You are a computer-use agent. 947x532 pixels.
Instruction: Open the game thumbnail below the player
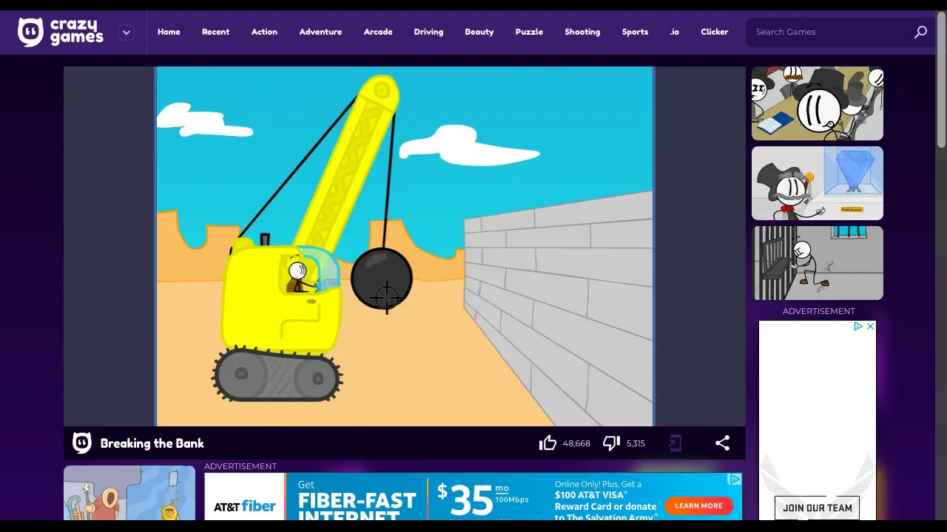[129, 493]
